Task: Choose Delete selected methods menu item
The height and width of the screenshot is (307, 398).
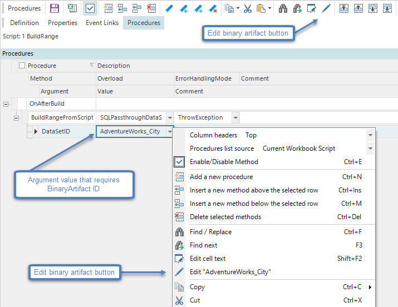Action: click(274, 217)
